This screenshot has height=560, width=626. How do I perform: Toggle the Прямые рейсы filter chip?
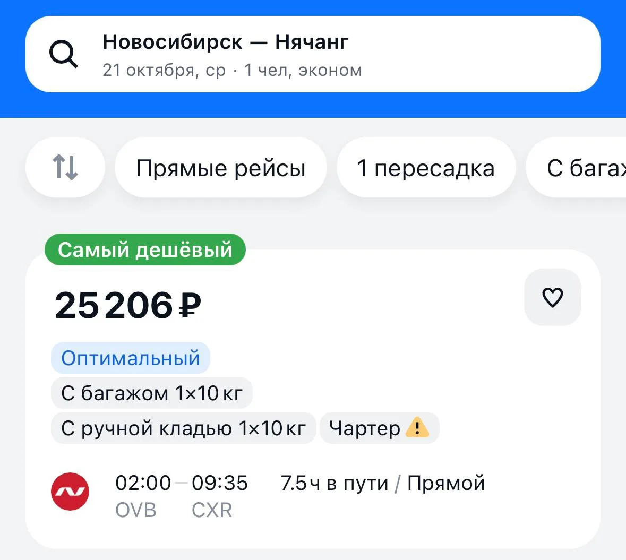[x=221, y=167]
